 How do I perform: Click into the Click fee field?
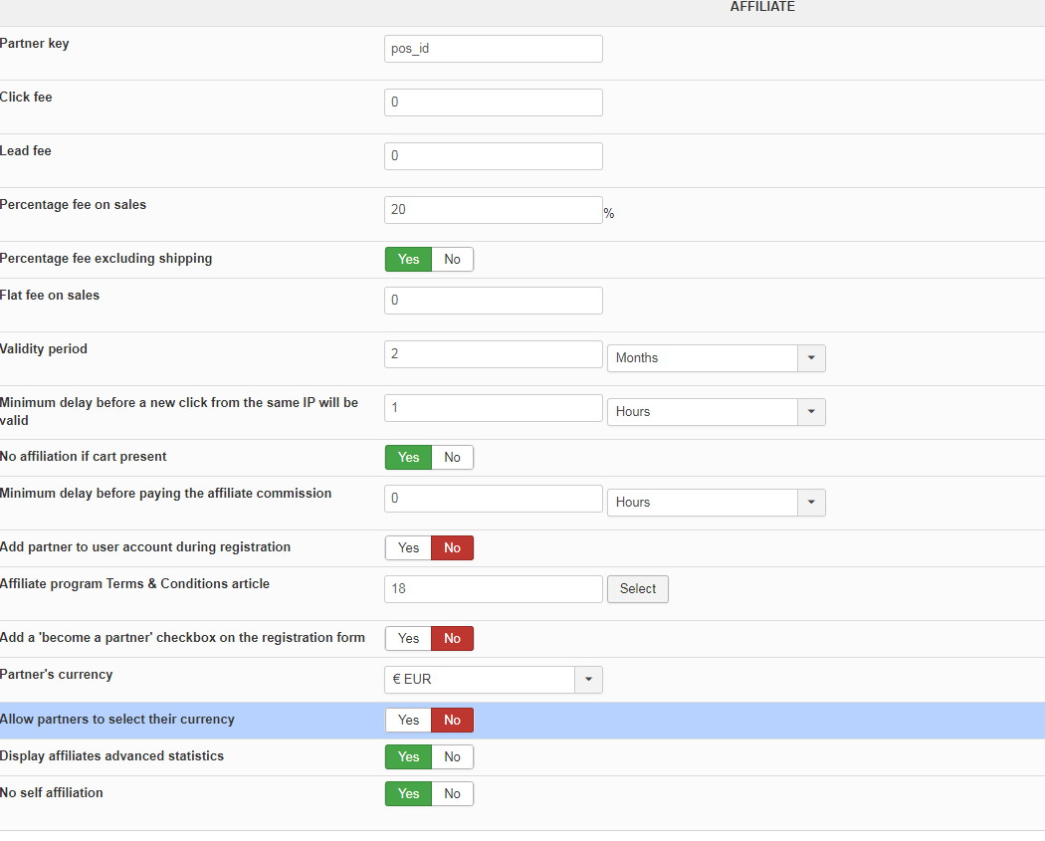coord(493,103)
